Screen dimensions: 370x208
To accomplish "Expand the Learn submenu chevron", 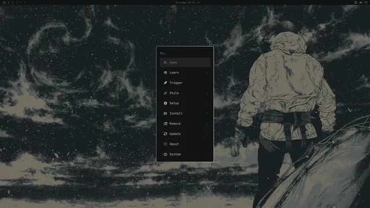I will point(207,73).
